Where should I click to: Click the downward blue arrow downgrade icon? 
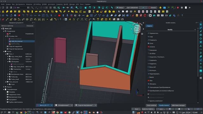point(67,16)
